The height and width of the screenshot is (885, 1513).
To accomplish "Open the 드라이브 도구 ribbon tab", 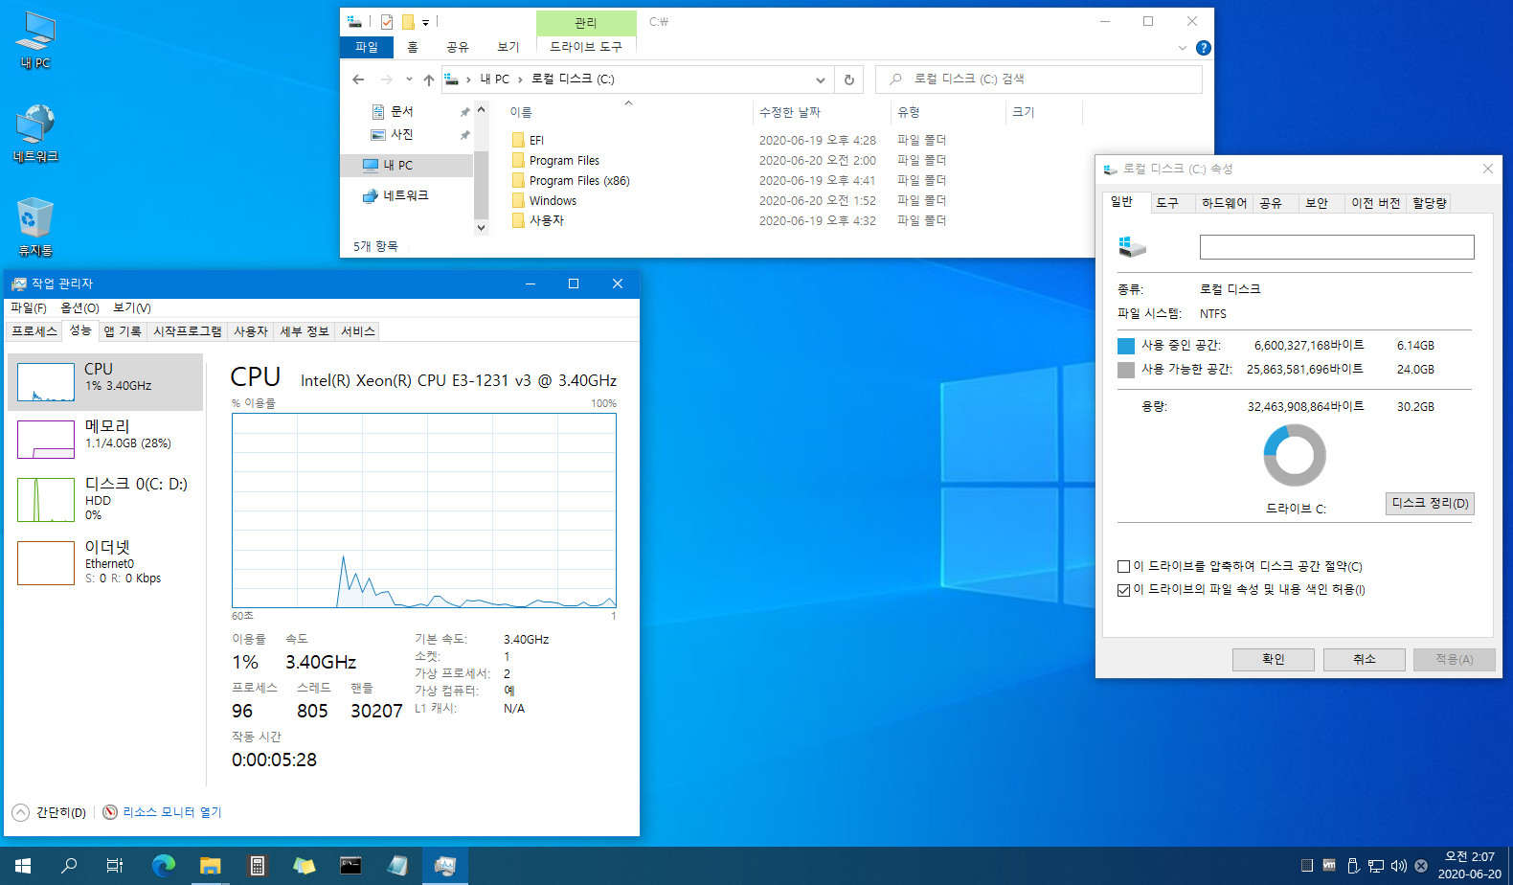I will (586, 47).
